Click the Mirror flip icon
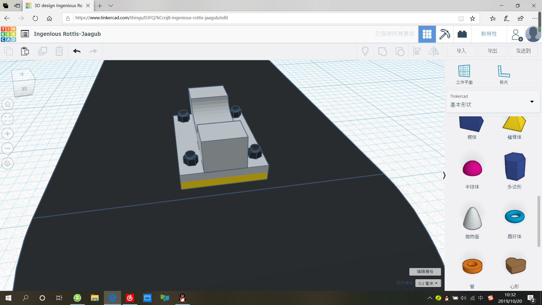This screenshot has width=542, height=305. pos(434,51)
